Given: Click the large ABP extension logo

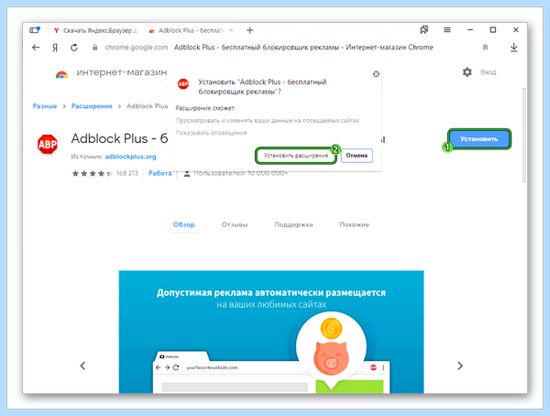Looking at the screenshot, I should (48, 144).
